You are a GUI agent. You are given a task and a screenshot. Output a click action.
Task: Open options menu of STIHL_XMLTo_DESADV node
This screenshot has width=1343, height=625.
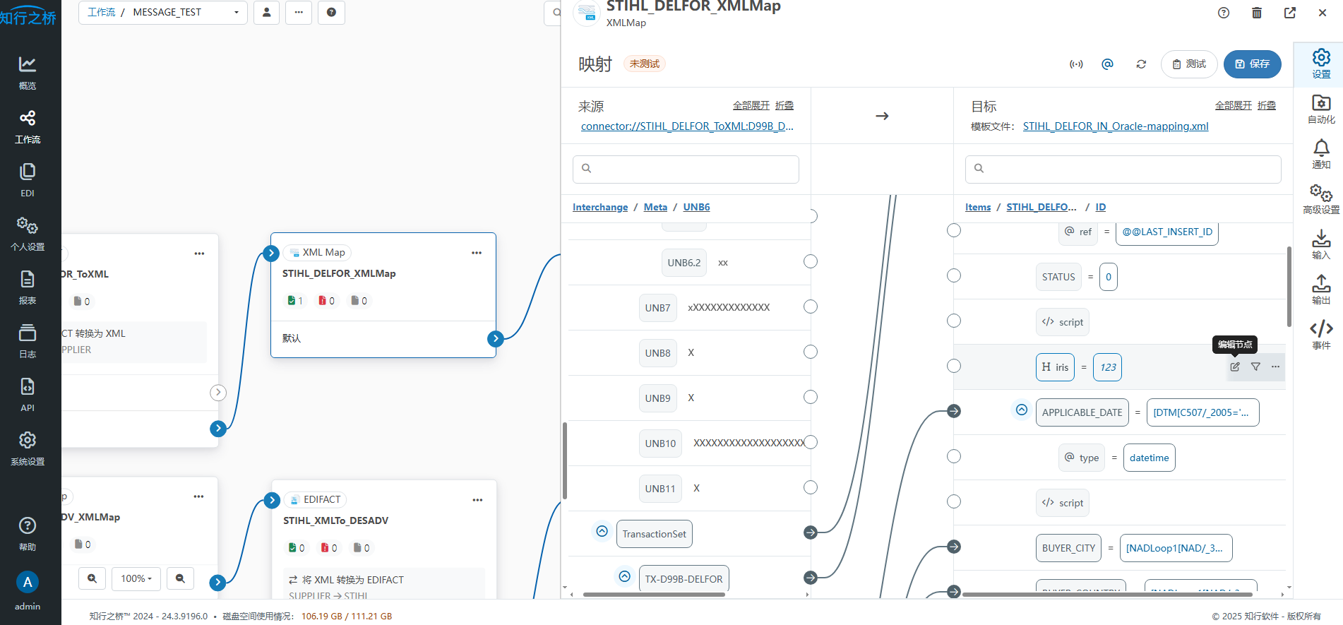[x=477, y=500]
